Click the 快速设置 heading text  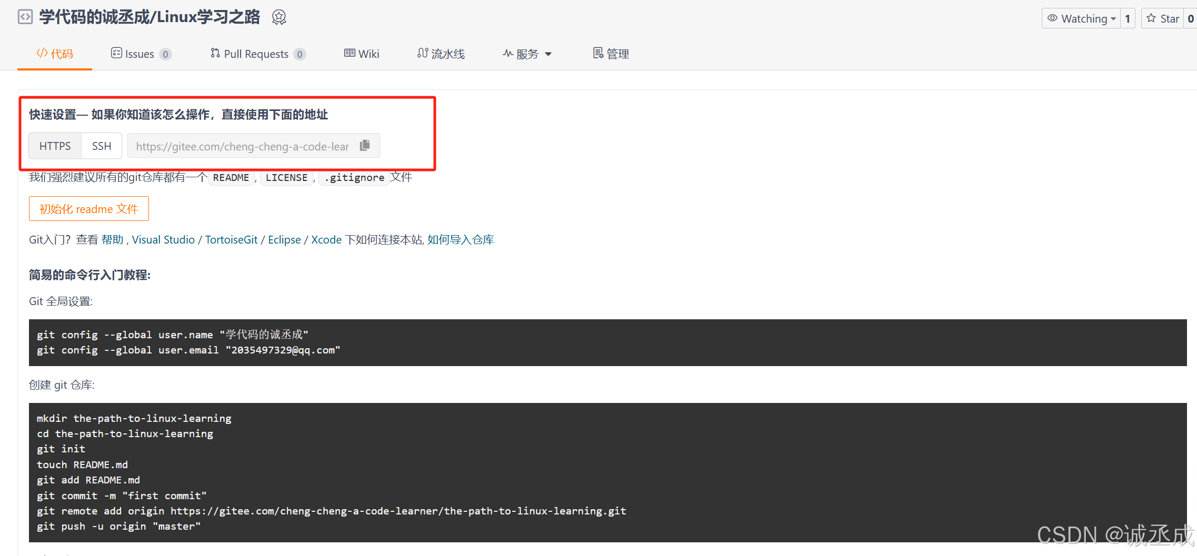point(178,115)
